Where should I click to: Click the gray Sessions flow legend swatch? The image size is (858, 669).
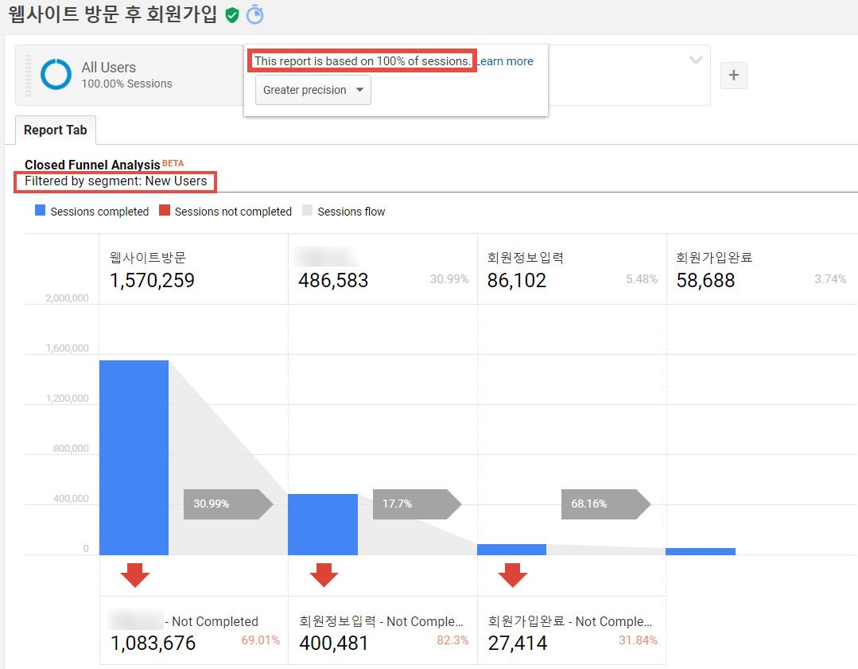tap(307, 210)
